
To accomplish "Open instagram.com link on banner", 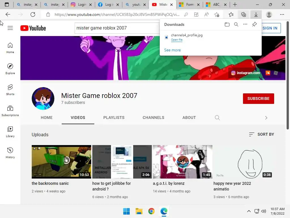I will [x=246, y=73].
